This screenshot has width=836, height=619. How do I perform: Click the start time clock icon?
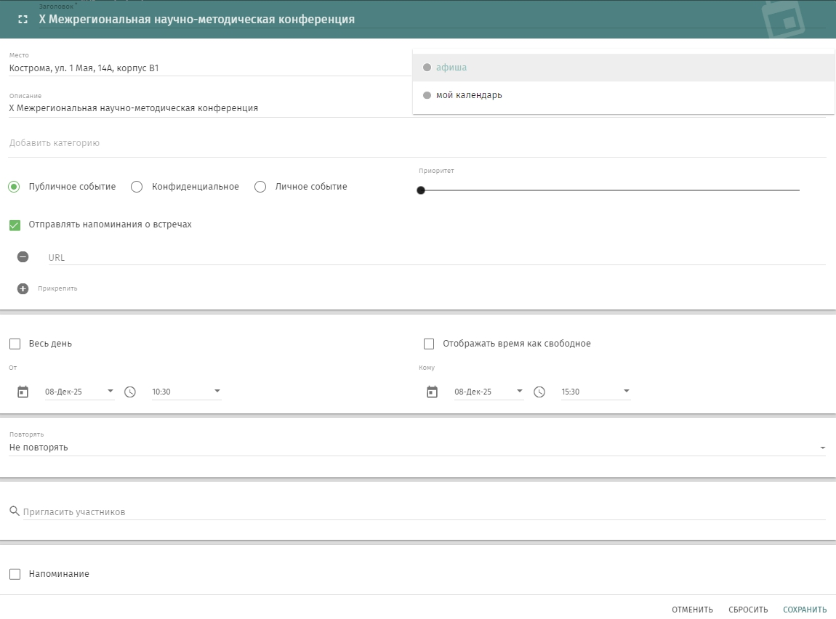[130, 392]
